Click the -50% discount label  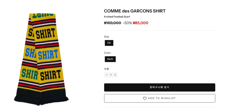[x=127, y=23]
